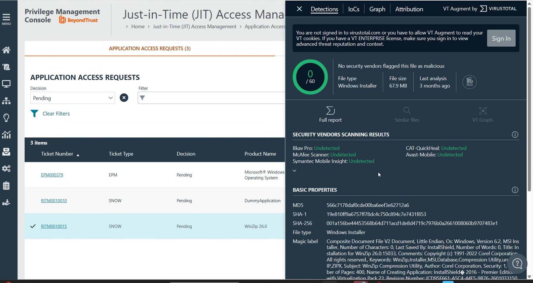Open the hierarchy network sidebar icon

6,101
